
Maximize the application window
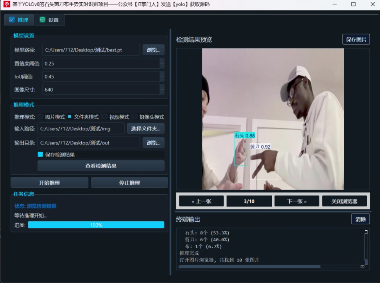tap(353, 4)
